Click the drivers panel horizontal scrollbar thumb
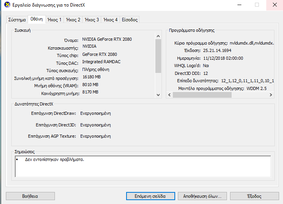Image resolution: width=283 pixels, height=204 pixels. pos(202,95)
